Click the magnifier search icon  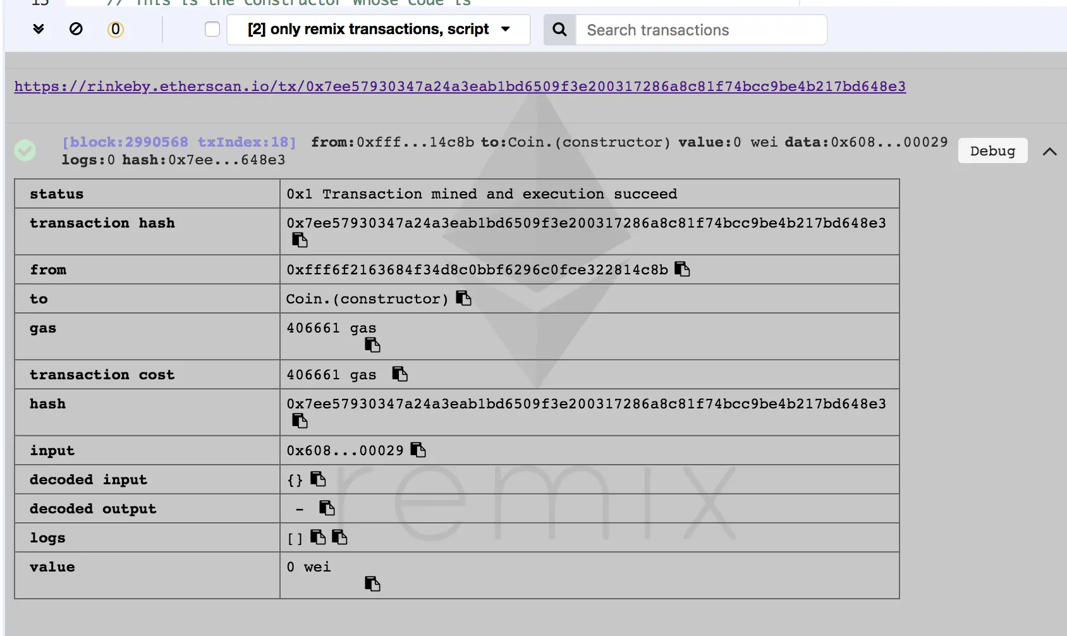(559, 30)
